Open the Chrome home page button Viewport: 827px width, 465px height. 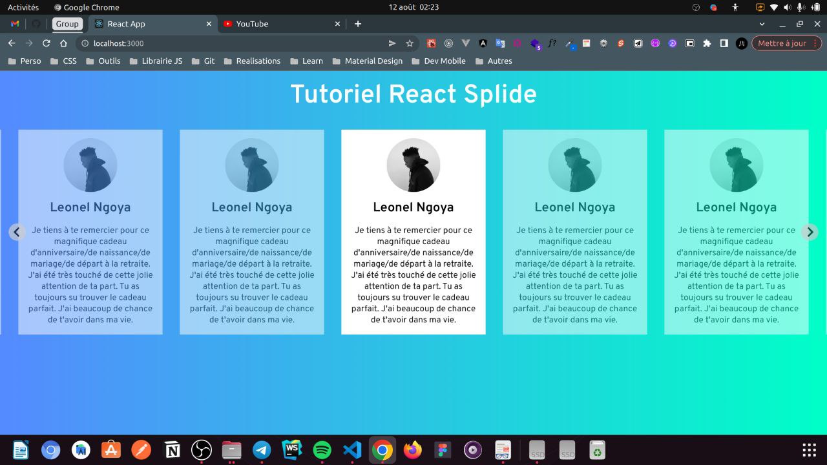click(63, 43)
